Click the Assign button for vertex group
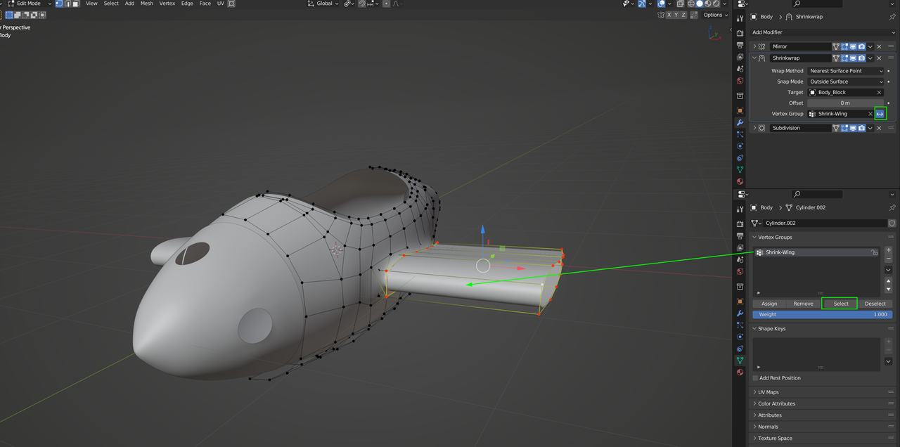Image resolution: width=900 pixels, height=447 pixels. (x=769, y=304)
